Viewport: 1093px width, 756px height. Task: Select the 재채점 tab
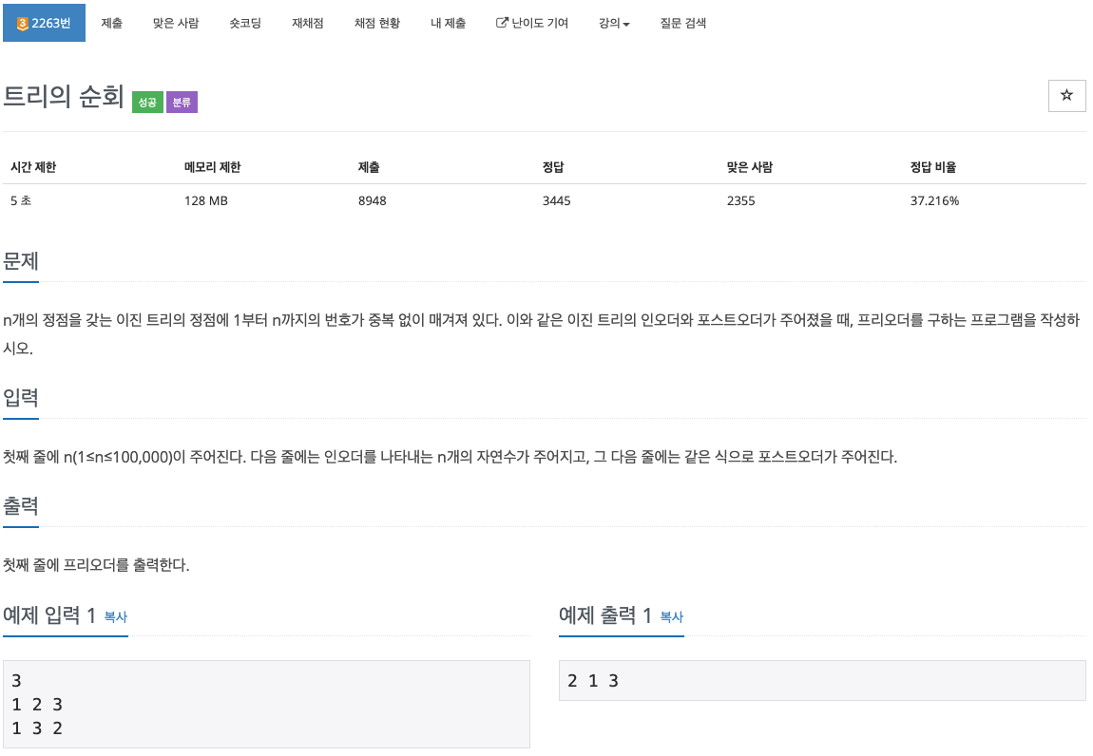[307, 23]
